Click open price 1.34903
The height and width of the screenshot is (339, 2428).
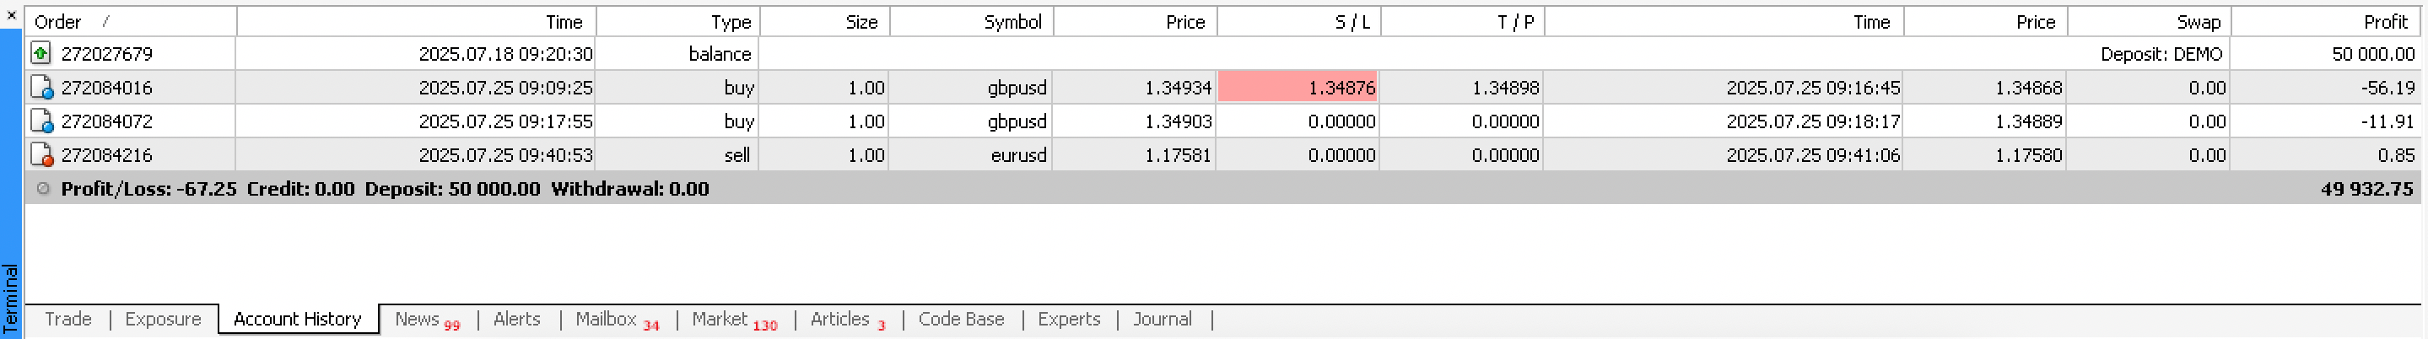click(1177, 121)
